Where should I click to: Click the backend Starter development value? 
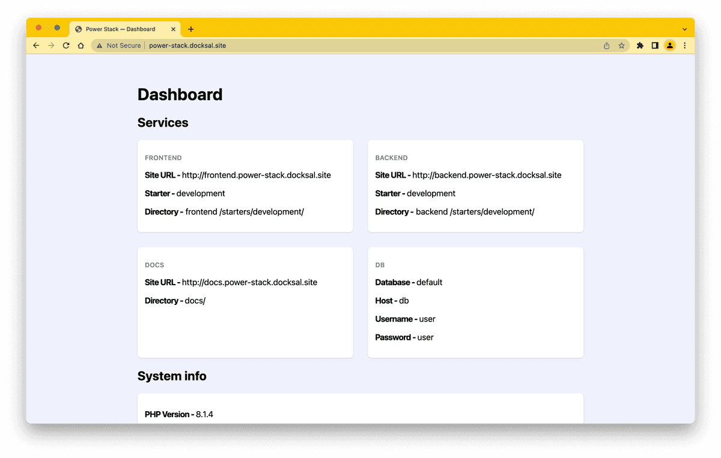(x=431, y=193)
